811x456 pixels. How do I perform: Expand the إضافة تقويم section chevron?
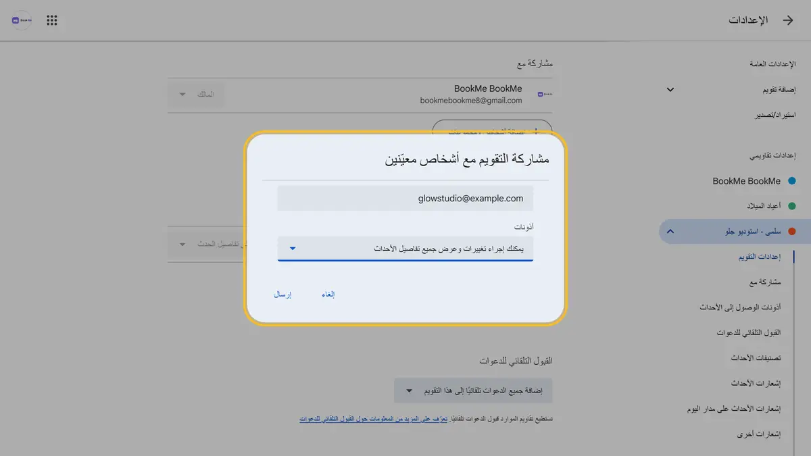(x=670, y=89)
